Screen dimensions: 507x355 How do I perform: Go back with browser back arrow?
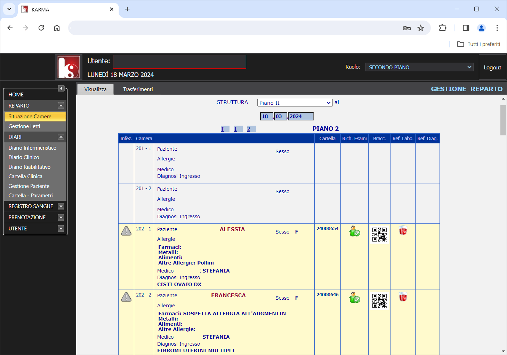point(10,28)
